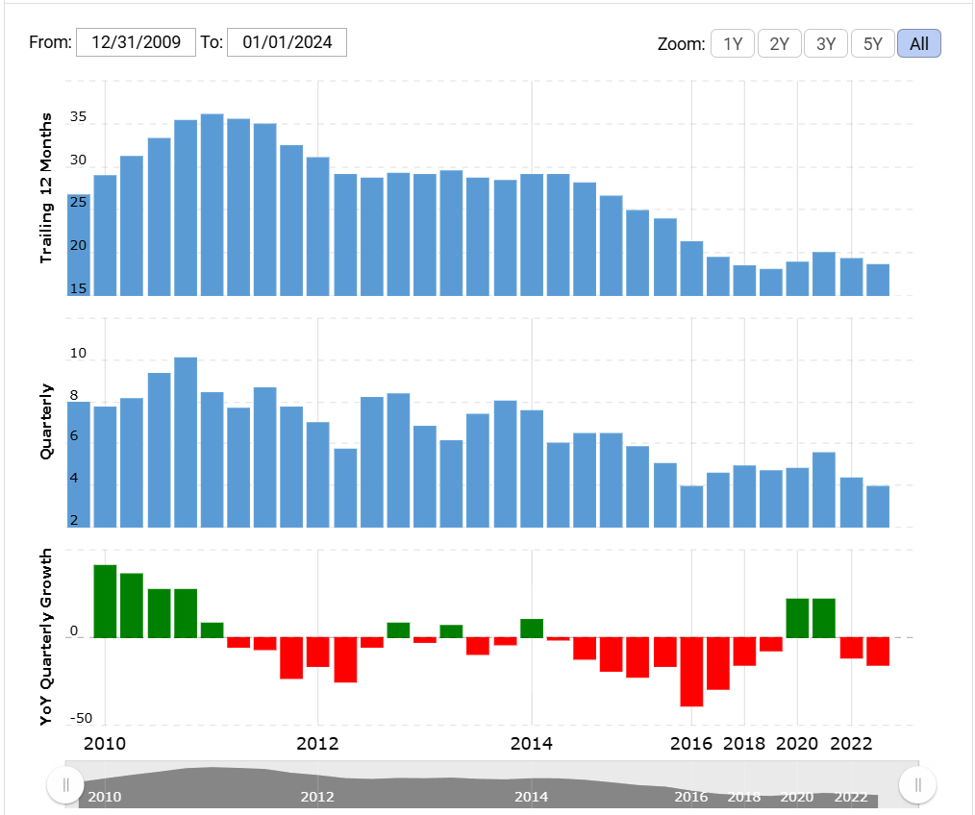
Task: Click 2020 label in the range navigator
Action: [796, 797]
